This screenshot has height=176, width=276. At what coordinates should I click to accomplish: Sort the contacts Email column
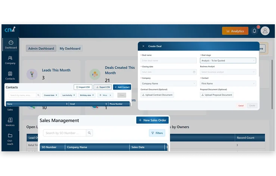(x=106, y=104)
